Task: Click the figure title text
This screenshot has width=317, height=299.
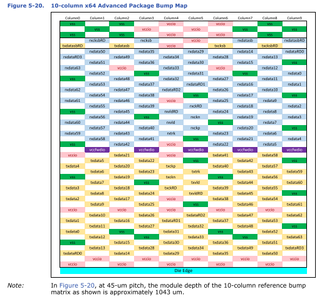Action: pyautogui.click(x=119, y=6)
